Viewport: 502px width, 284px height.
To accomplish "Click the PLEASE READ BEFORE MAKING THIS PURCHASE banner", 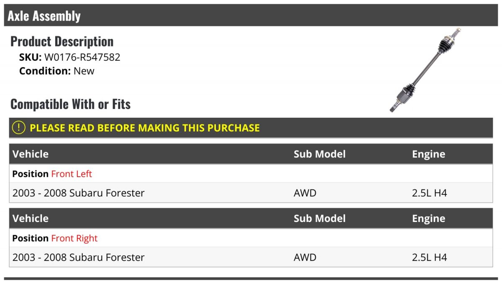I will coord(251,128).
